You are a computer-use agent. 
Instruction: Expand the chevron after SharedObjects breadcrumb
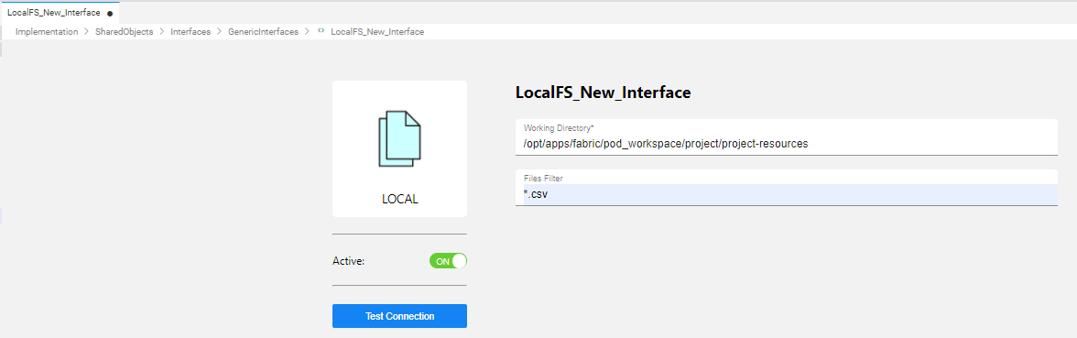coord(162,31)
